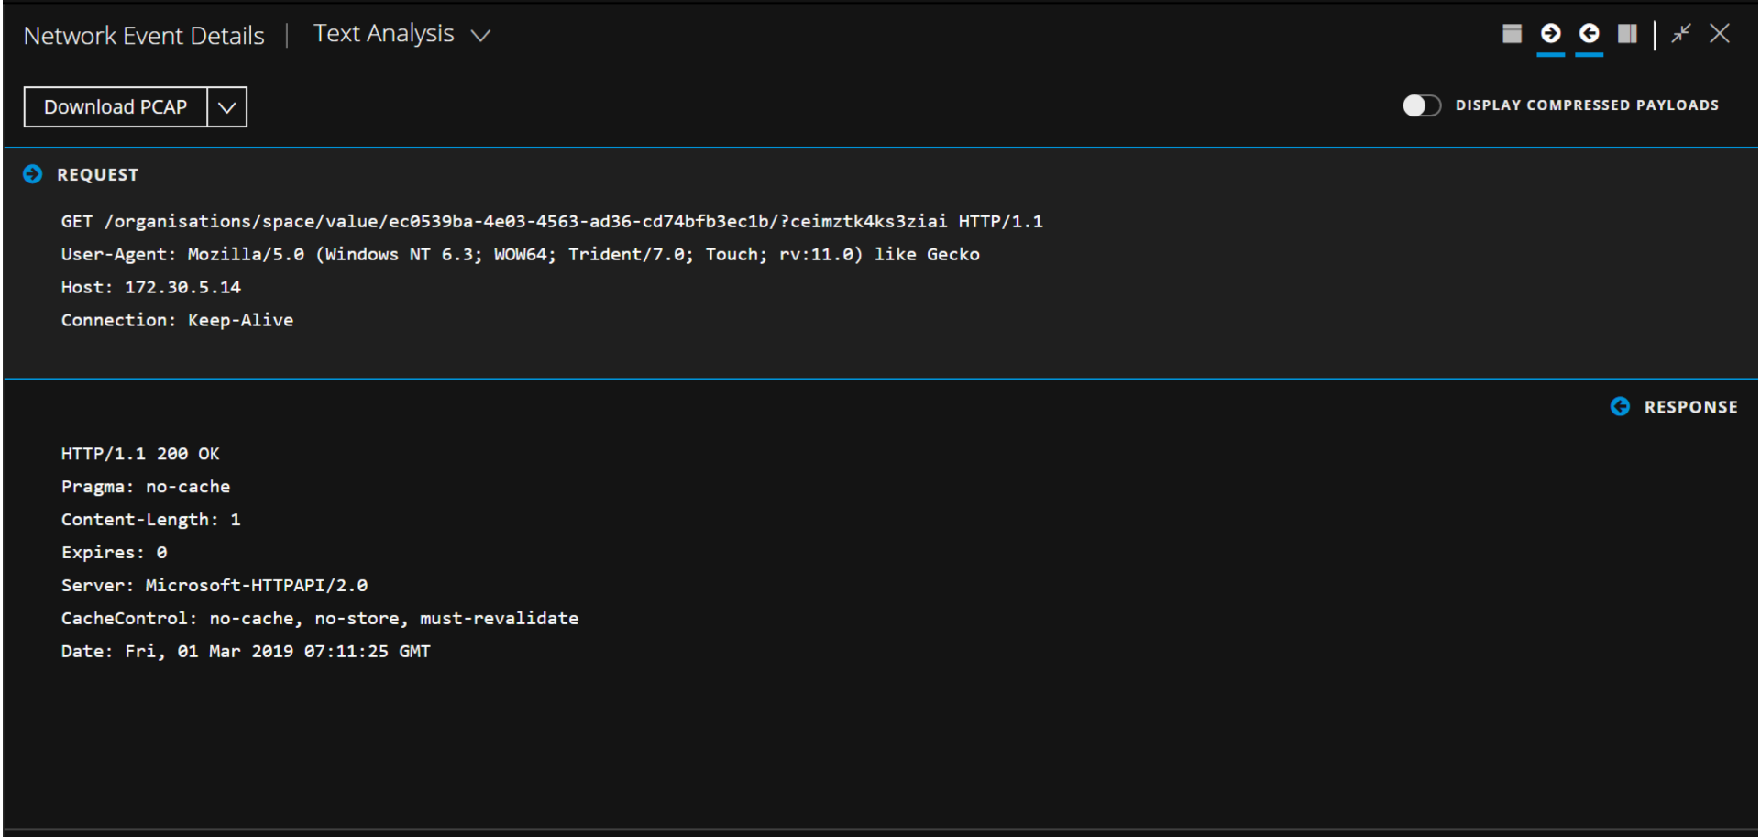Screen dimensions: 1760x837
Task: Click the RESPONSE section heading
Action: click(x=1690, y=407)
